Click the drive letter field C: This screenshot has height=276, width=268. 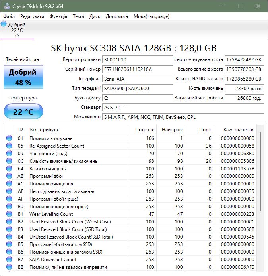coord(138,98)
